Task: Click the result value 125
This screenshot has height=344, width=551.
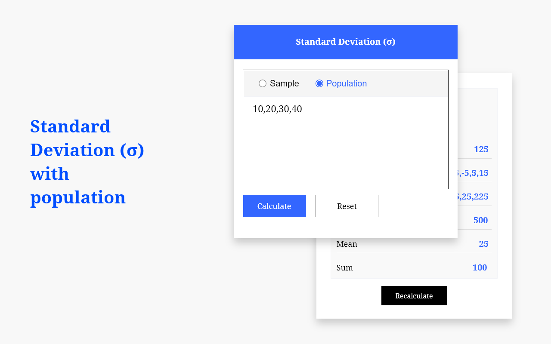Action: (x=481, y=150)
